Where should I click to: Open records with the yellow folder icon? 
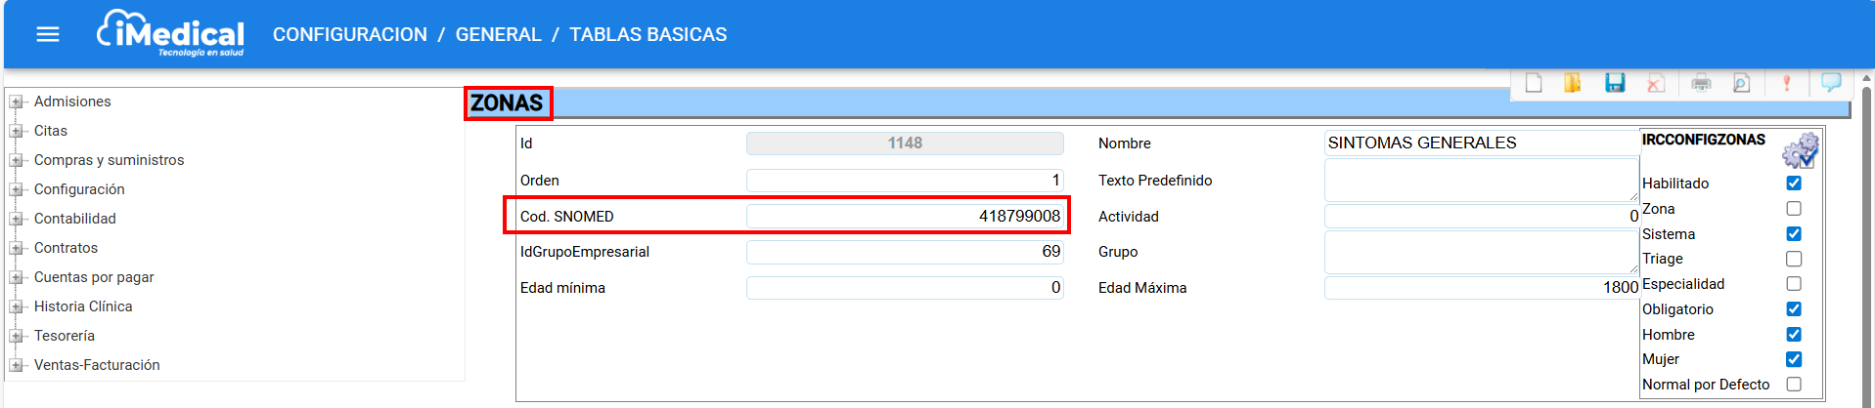(1573, 83)
